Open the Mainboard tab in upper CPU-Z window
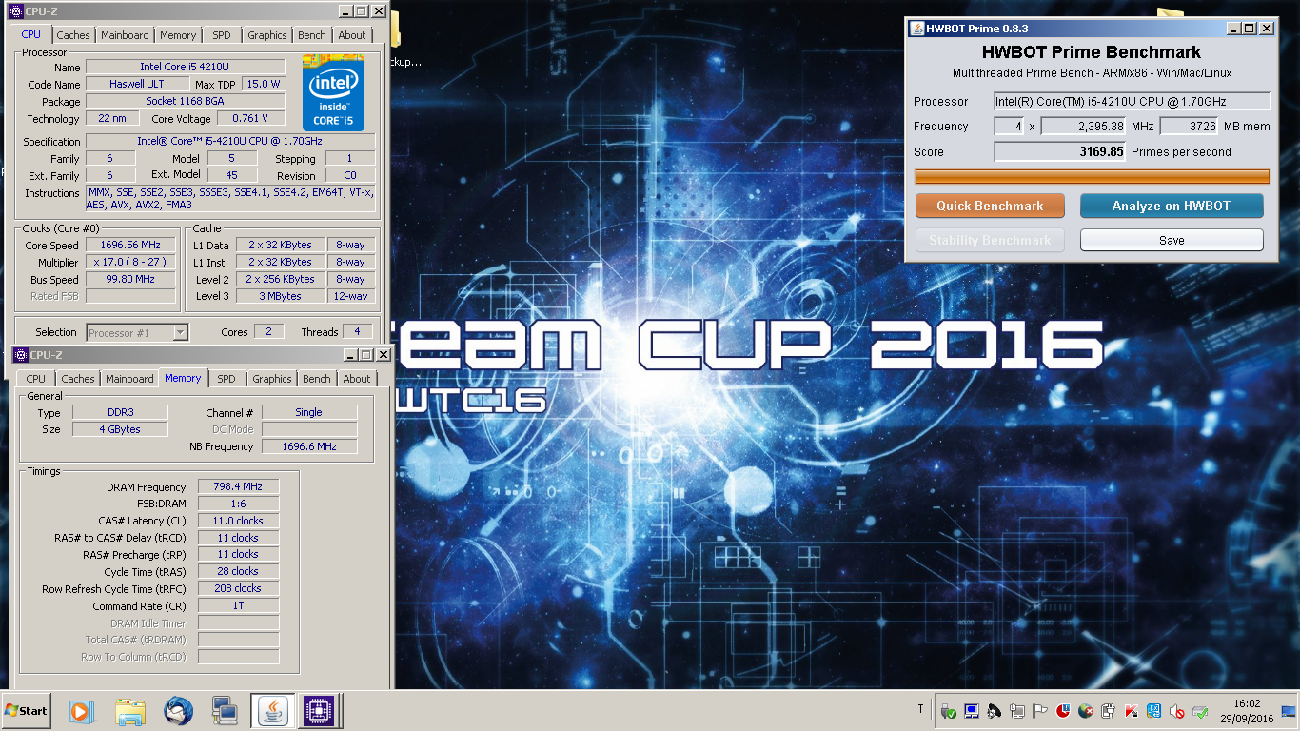 pos(125,35)
